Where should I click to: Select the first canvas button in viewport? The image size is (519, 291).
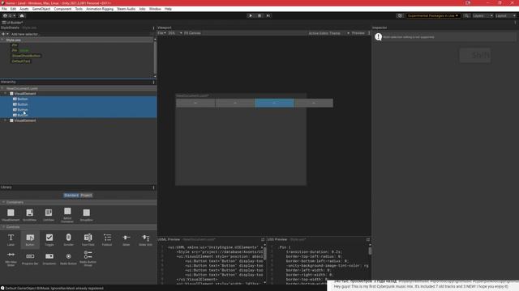[195, 103]
